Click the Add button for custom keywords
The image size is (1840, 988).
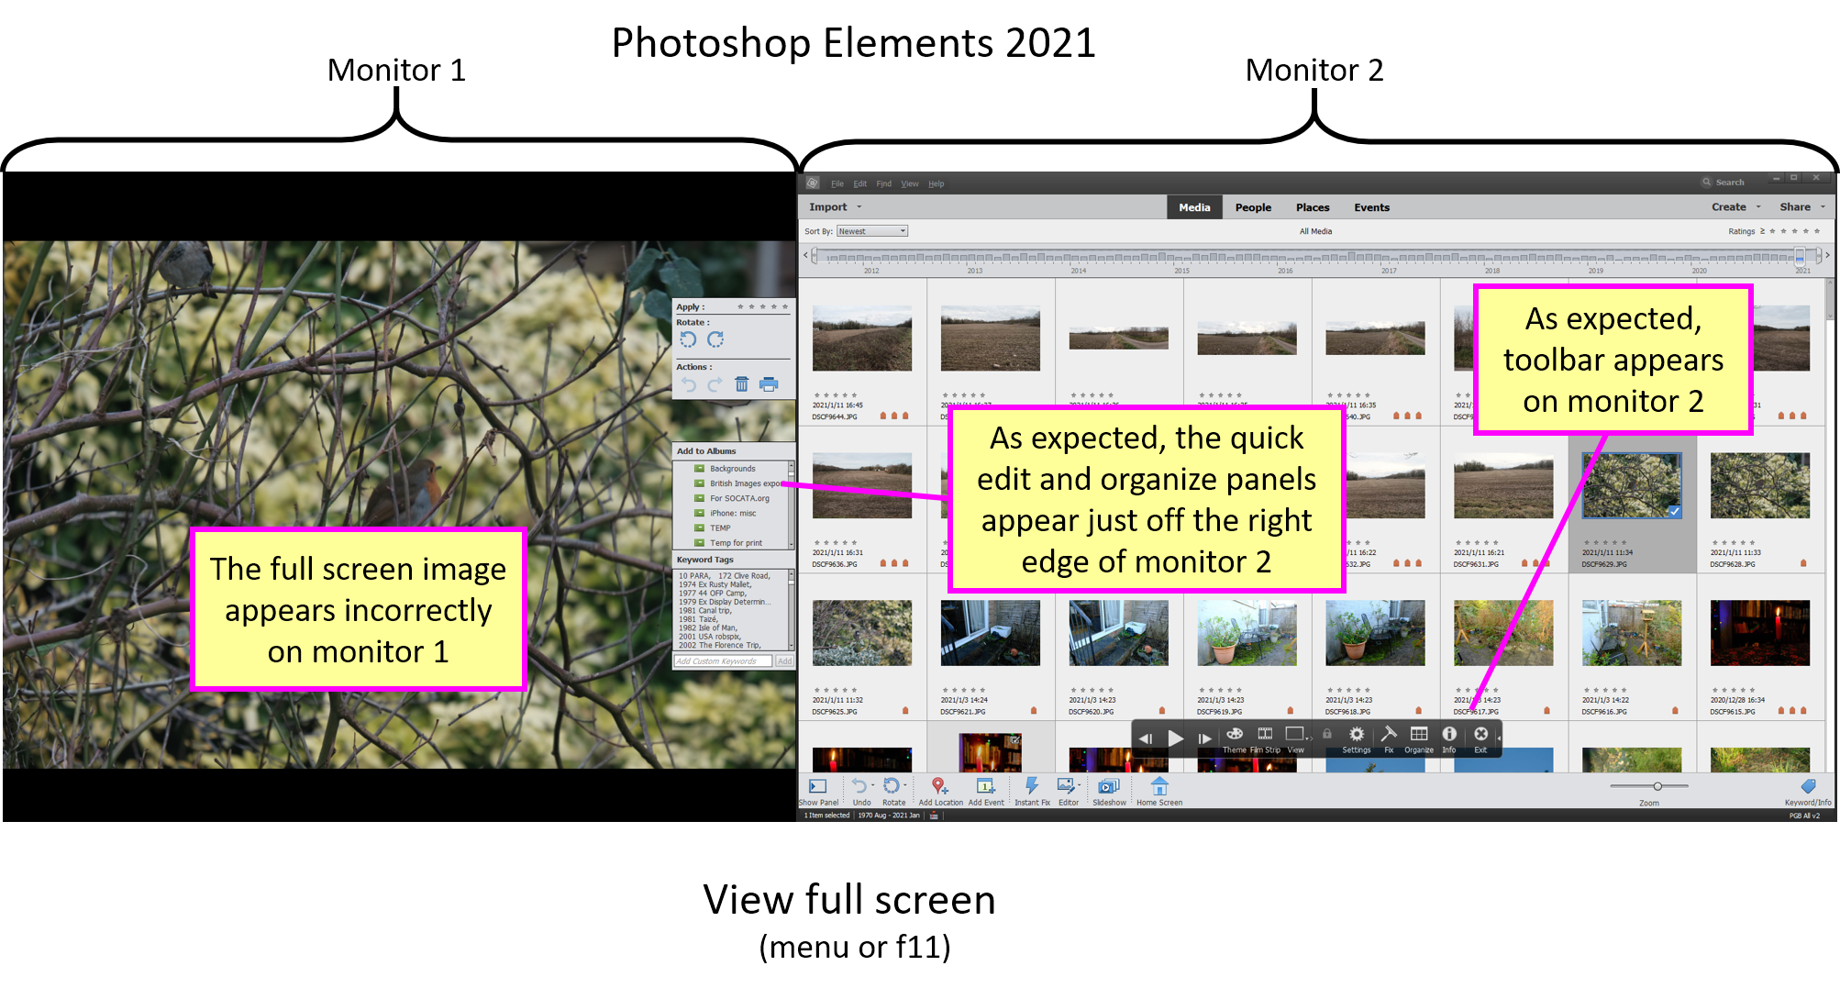click(x=784, y=661)
